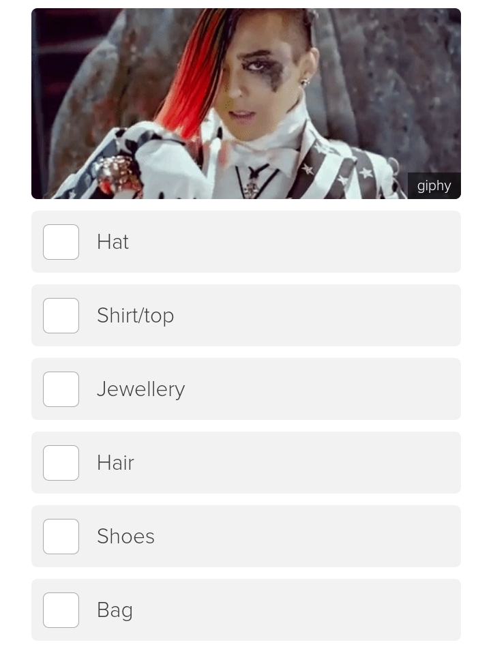The height and width of the screenshot is (647, 491).
Task: Select the Hair checkbox
Action: tap(61, 463)
